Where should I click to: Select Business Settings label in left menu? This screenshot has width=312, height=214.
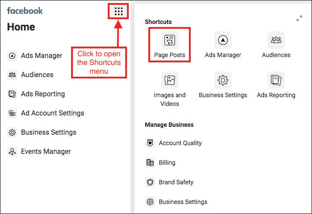48,132
